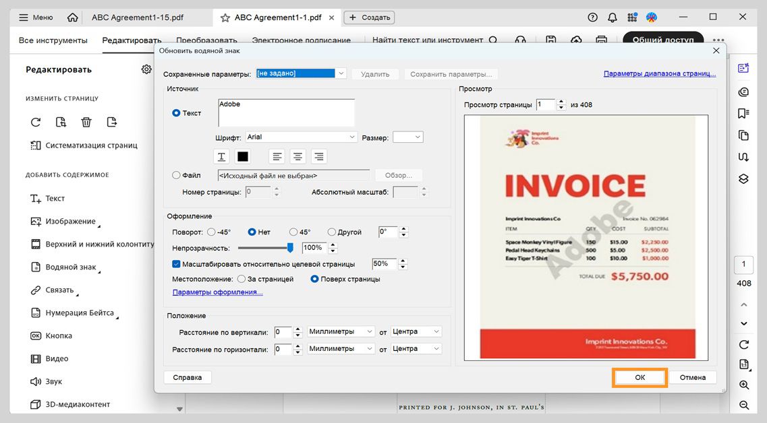Viewport: 767px width, 423px height.
Task: Select the Файл source radio button
Action: [176, 175]
